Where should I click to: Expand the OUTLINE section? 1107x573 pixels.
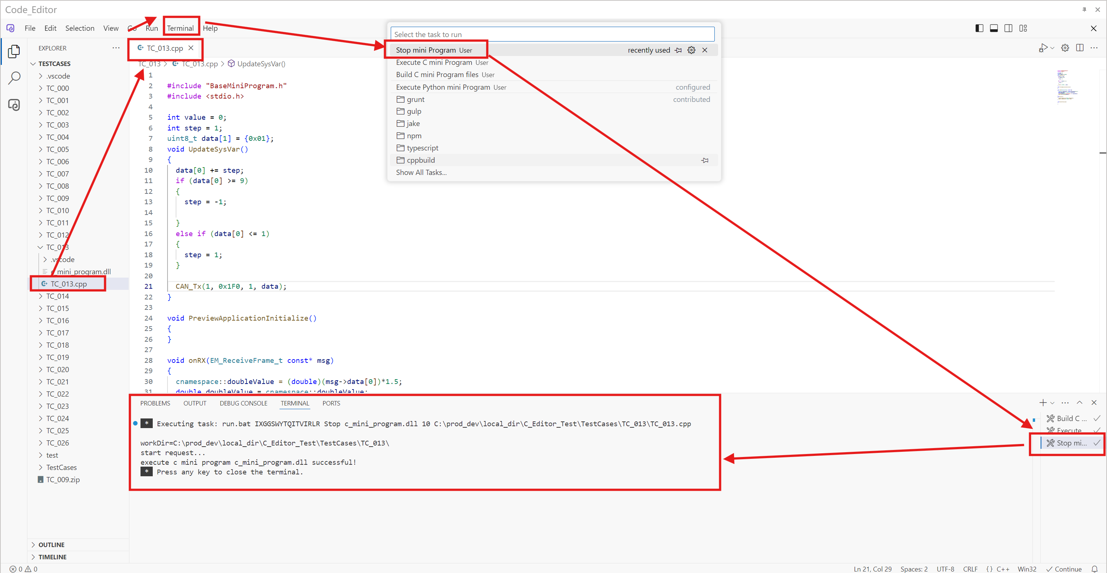51,544
